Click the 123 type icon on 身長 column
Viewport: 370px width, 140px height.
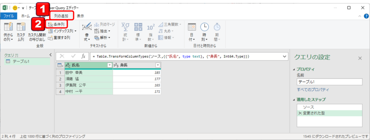pyautogui.click(x=116, y=66)
